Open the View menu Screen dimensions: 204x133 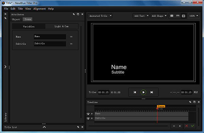[28, 9]
